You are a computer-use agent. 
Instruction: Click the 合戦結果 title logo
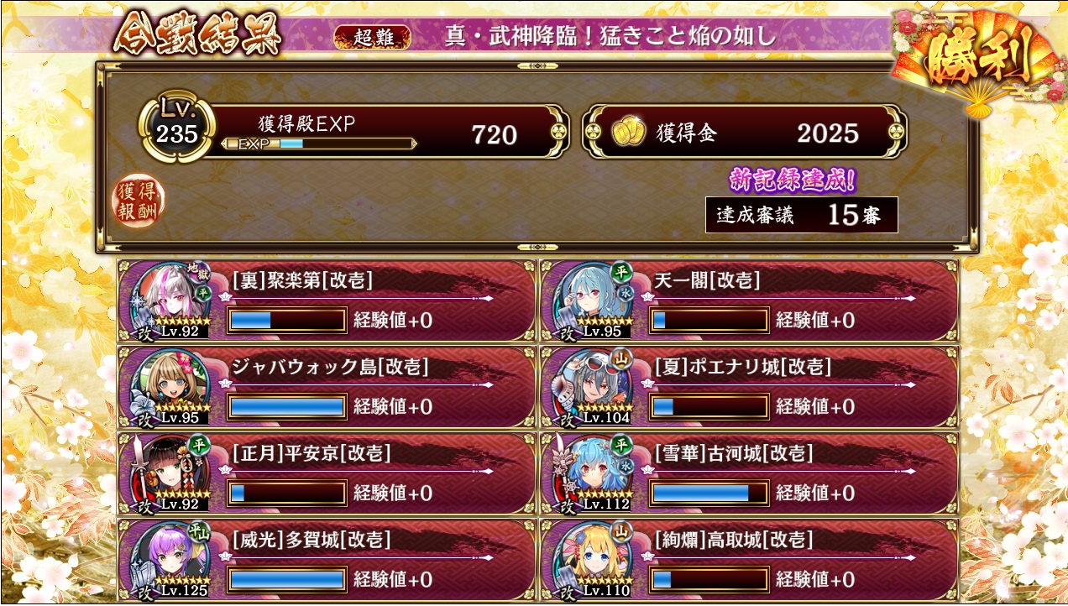click(x=196, y=35)
